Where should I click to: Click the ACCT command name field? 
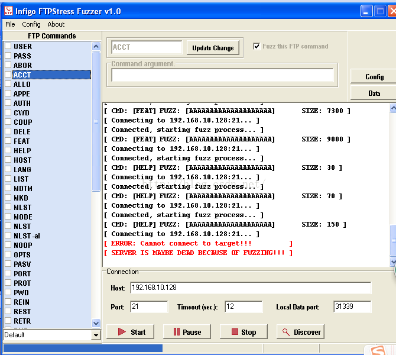coord(147,47)
